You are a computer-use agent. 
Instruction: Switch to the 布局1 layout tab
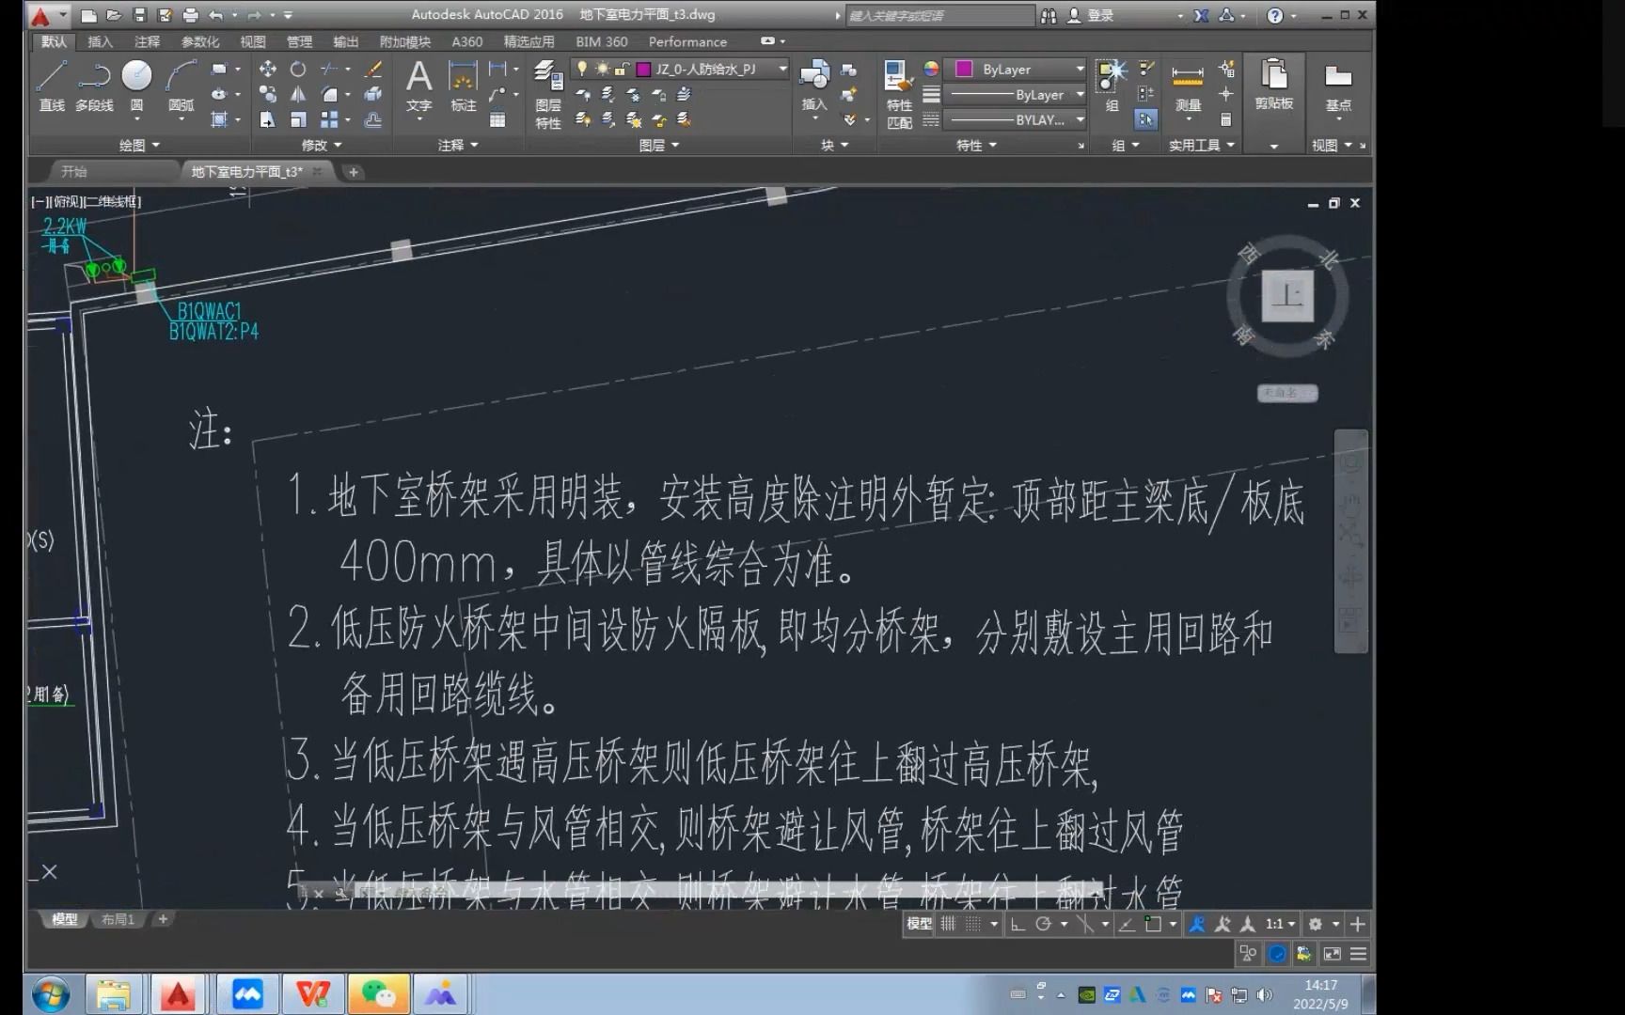coord(117,919)
